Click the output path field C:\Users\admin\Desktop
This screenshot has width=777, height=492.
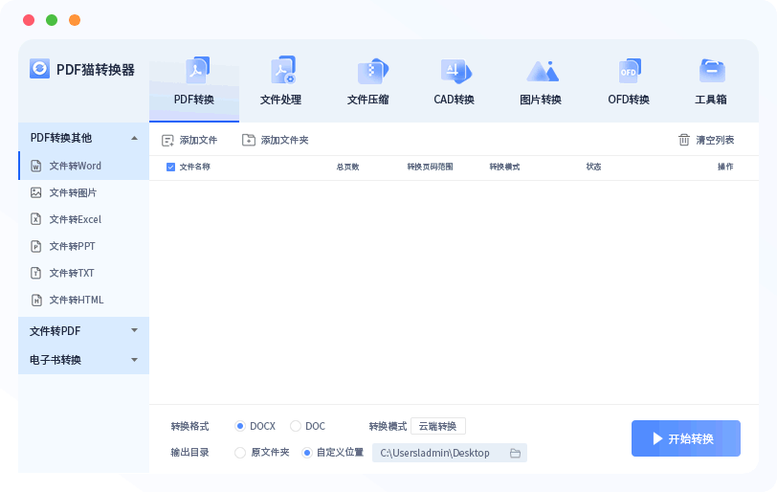[x=435, y=453]
